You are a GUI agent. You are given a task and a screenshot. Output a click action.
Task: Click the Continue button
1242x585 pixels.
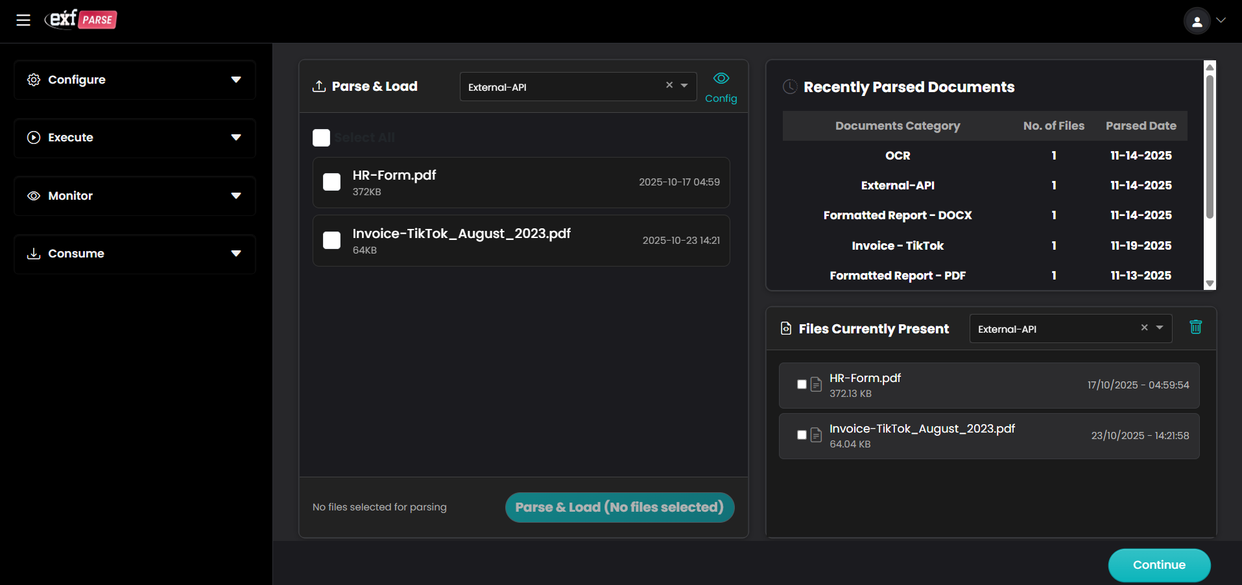[x=1159, y=565]
